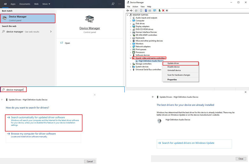Click the Open icon in search preview

pos(62,43)
